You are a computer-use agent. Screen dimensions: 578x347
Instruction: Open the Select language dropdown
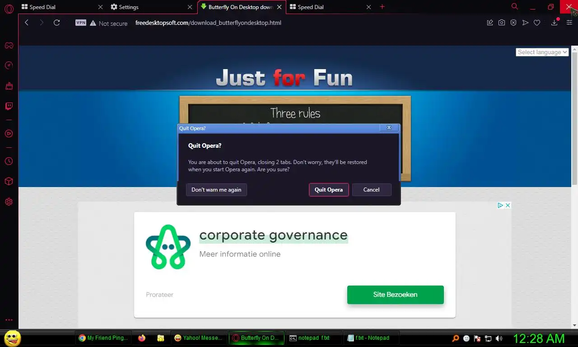click(542, 52)
